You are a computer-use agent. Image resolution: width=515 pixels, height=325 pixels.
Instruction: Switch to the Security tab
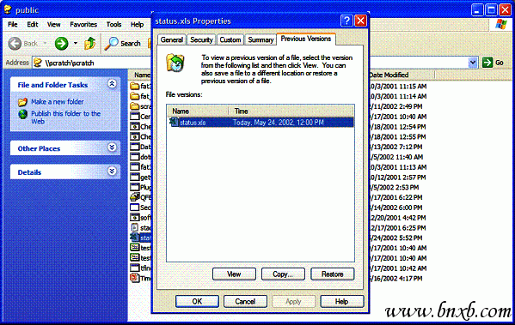[x=201, y=39]
